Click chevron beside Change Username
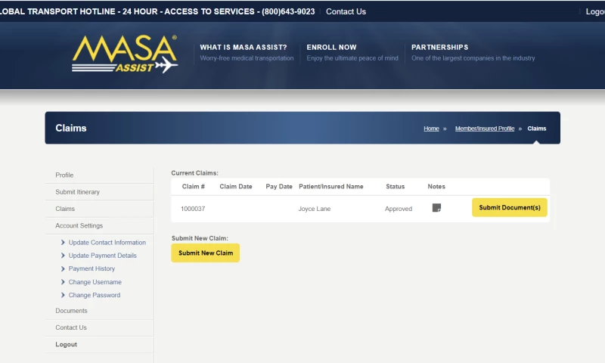The image size is (605, 363). [63, 282]
